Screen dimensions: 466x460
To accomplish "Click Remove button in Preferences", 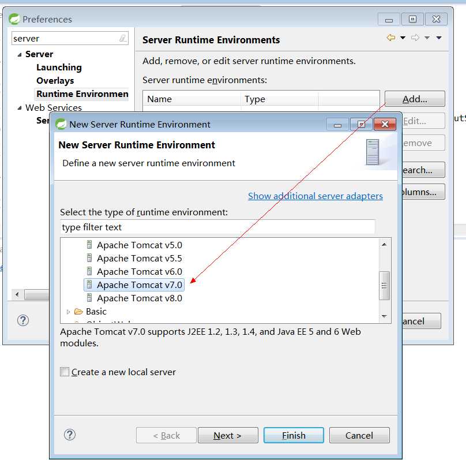I will 423,143.
